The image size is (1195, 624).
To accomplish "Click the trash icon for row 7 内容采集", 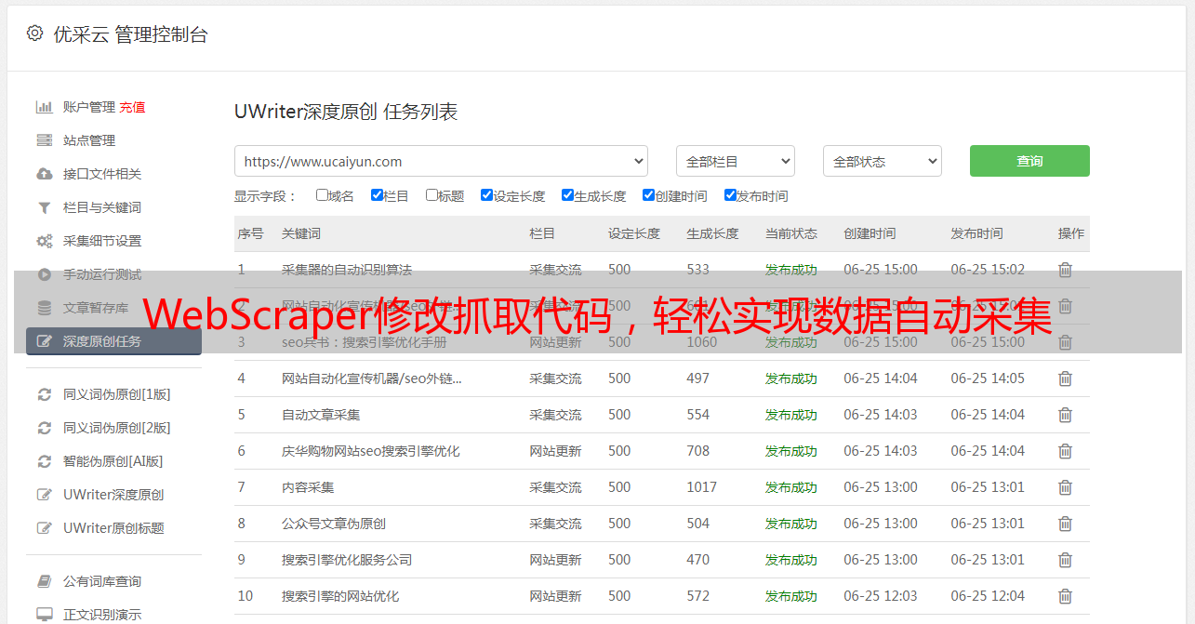I will click(x=1065, y=487).
